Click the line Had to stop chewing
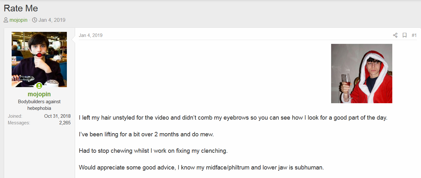This screenshot has width=421, height=178. (153, 151)
